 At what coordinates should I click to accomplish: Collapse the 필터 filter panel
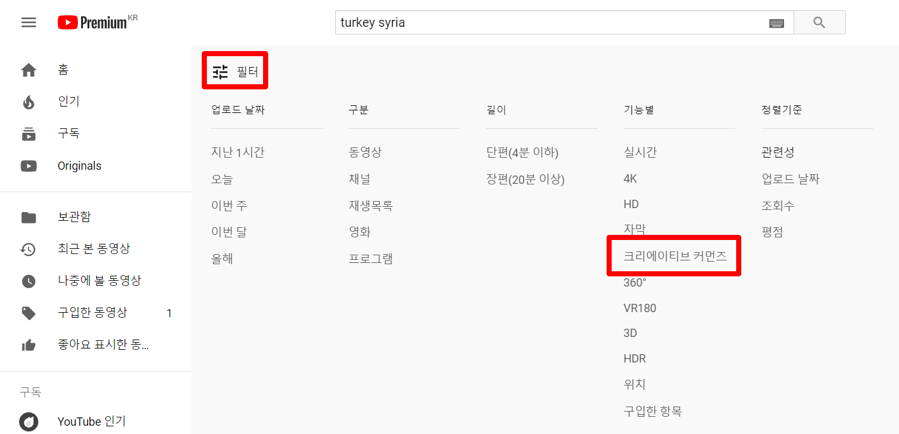235,71
